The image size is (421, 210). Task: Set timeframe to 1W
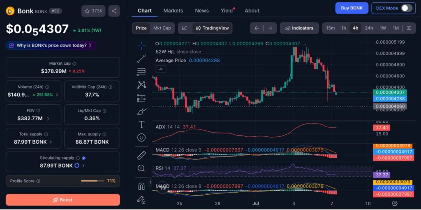pos(383,28)
